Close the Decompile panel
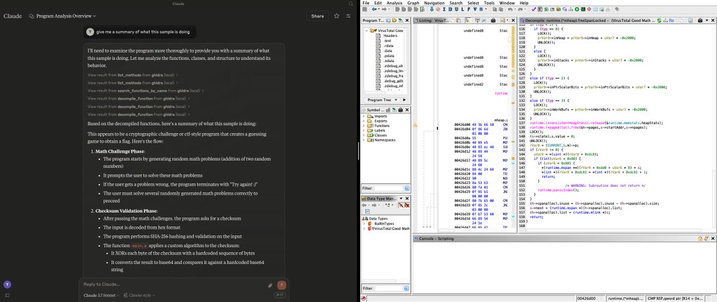Image resolution: width=717 pixels, height=302 pixels. 713,20
